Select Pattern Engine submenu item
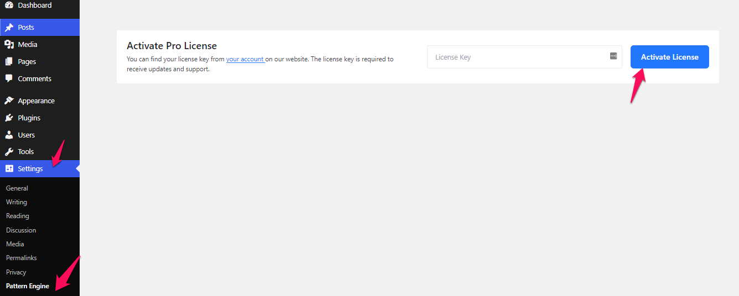The height and width of the screenshot is (296, 739). (28, 286)
